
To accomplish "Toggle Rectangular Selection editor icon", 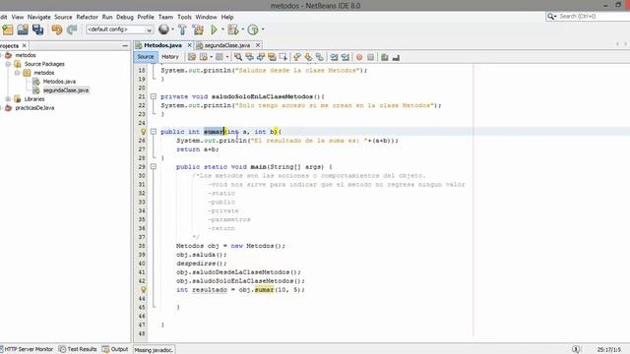I will click(x=283, y=57).
